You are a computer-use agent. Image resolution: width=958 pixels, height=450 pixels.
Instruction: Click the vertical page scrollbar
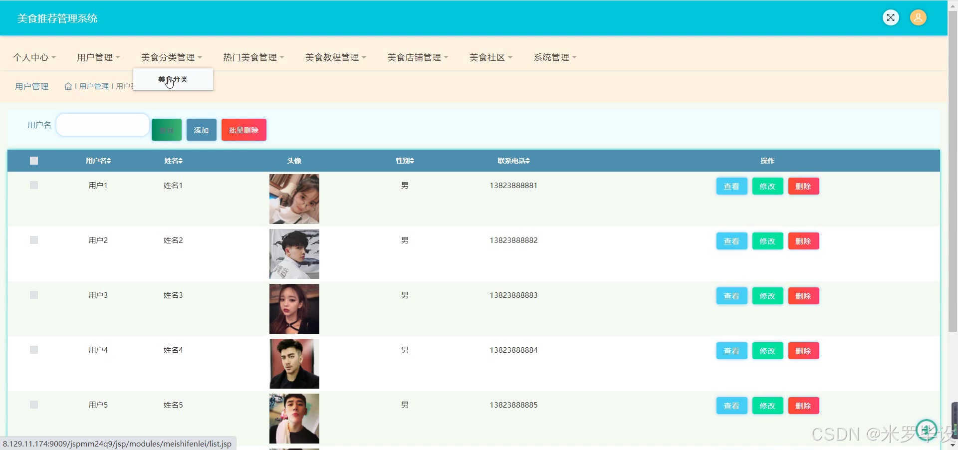[953, 172]
